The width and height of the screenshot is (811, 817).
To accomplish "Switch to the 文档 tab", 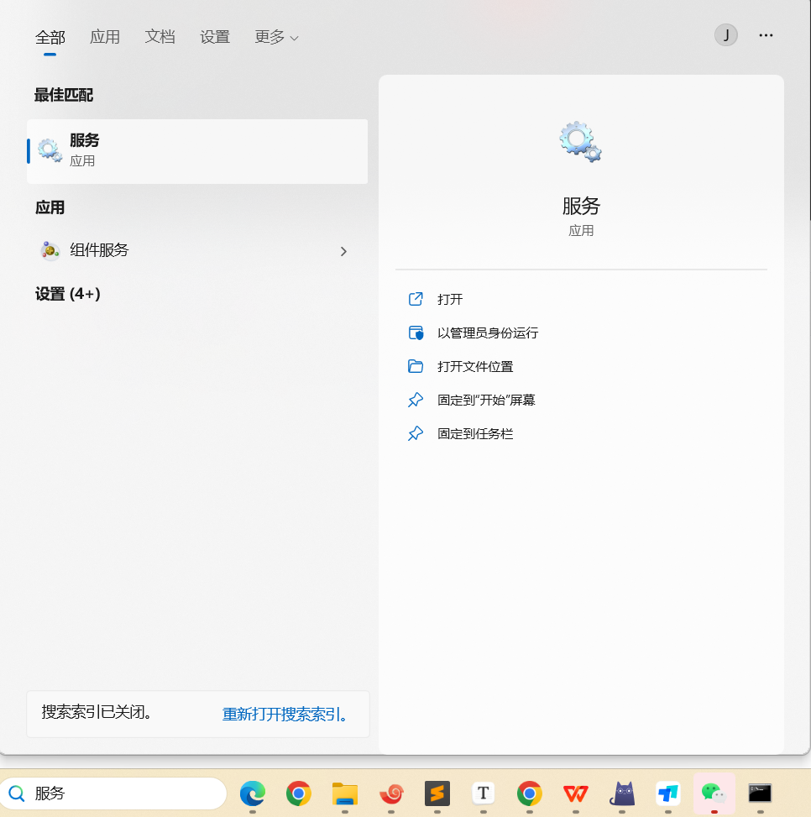I will tap(160, 37).
